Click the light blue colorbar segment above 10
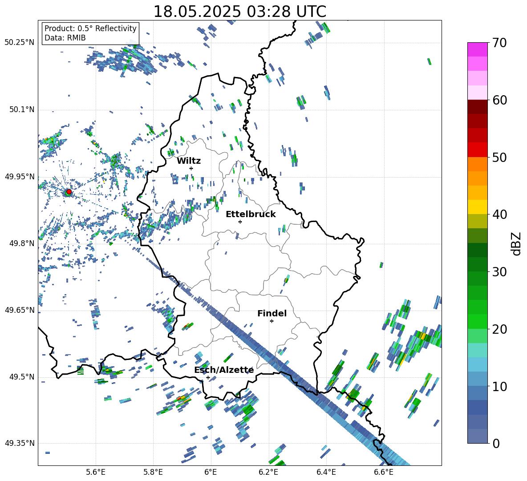This screenshot has height=481, width=527. tap(477, 379)
